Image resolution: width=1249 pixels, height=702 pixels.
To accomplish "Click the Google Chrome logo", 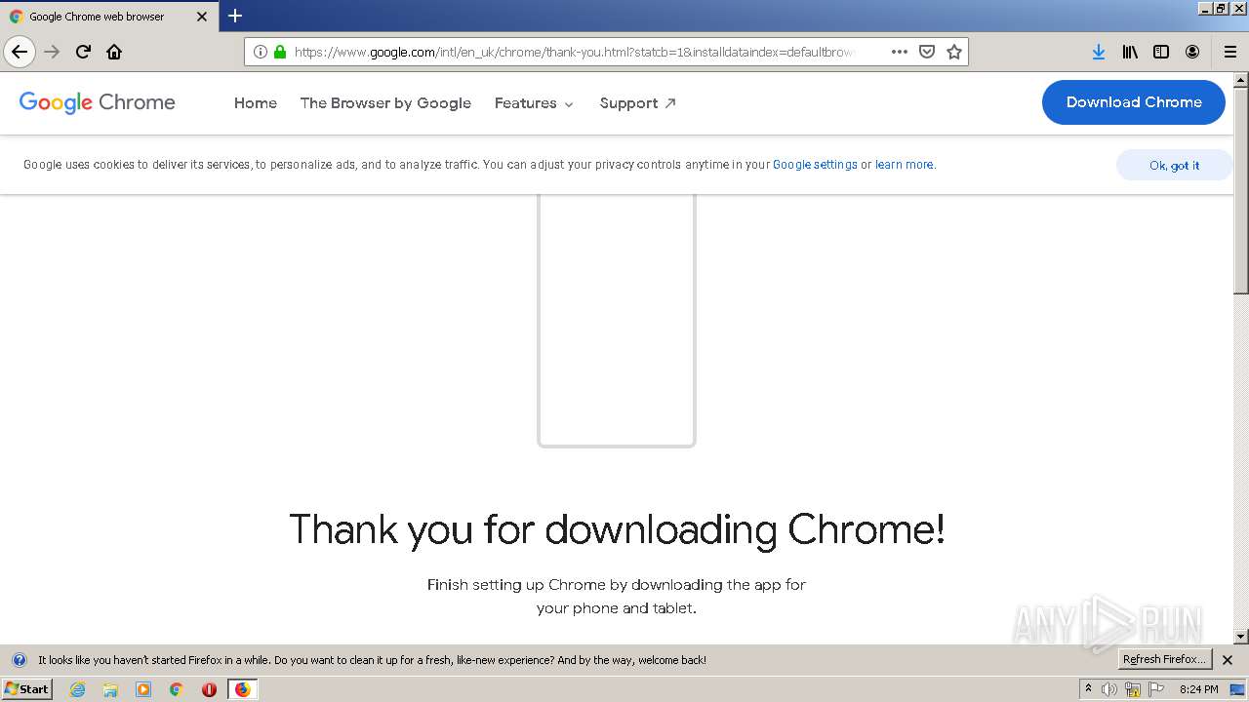I will point(98,102).
